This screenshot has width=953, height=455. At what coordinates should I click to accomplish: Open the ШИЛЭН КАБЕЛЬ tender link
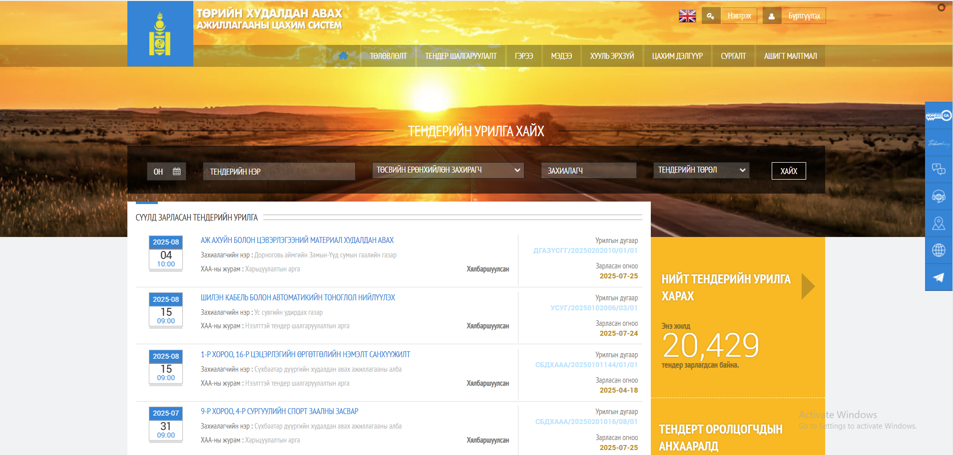(298, 298)
